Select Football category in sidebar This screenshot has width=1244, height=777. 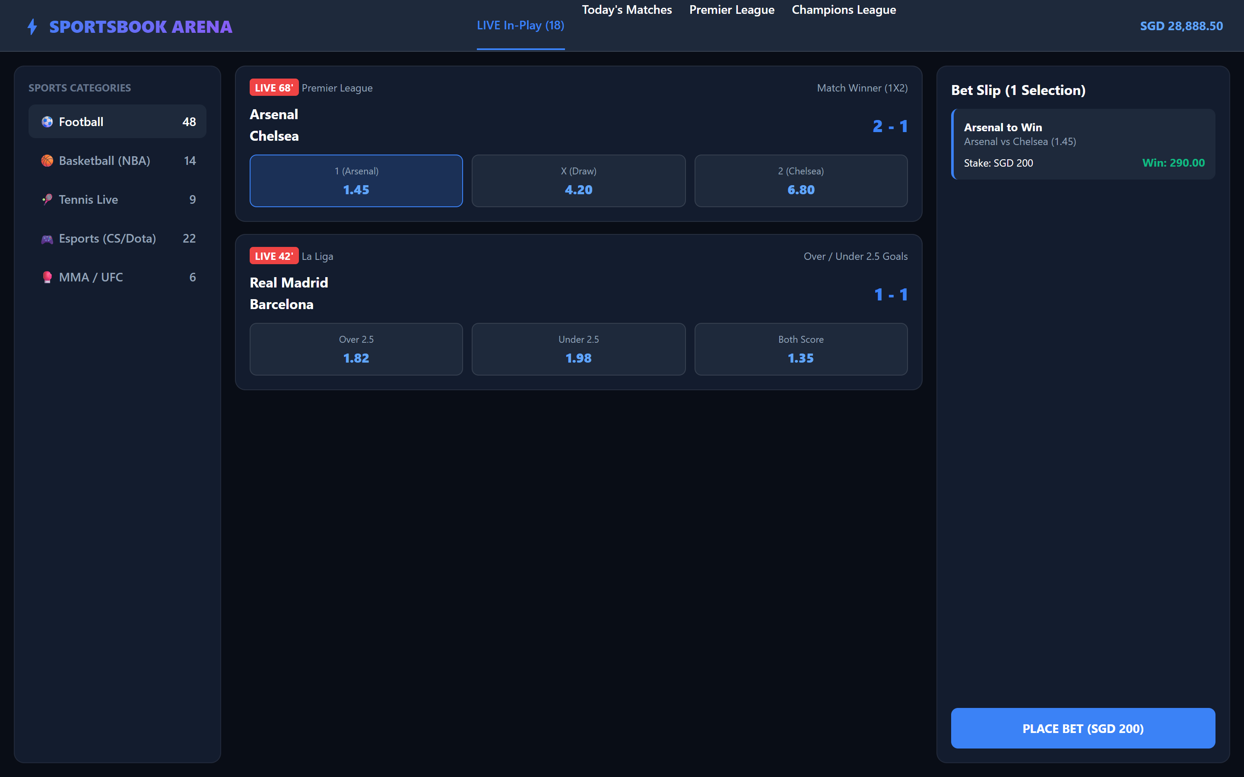click(117, 122)
